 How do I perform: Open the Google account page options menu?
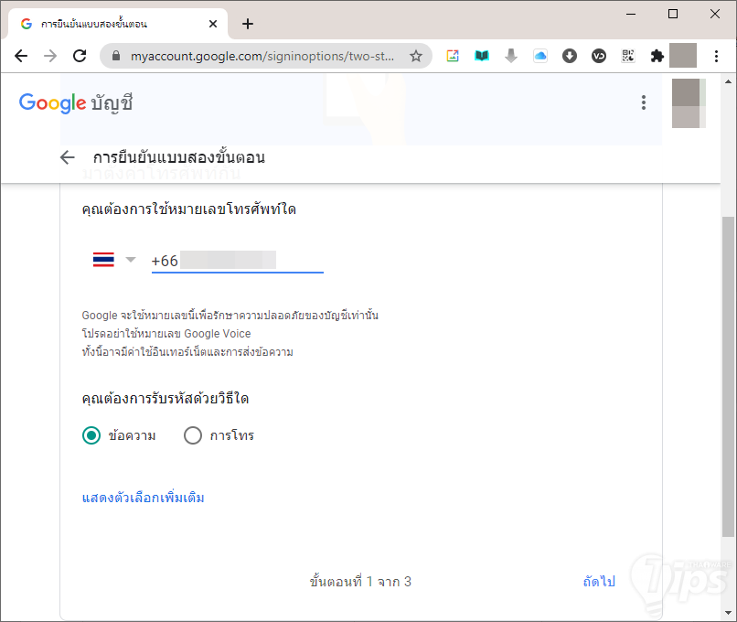pyautogui.click(x=644, y=102)
